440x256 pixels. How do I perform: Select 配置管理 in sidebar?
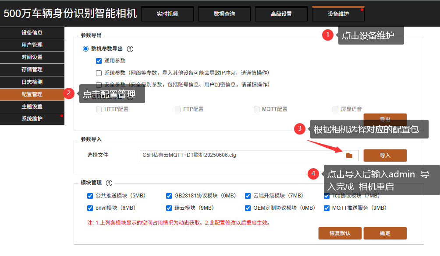click(x=32, y=94)
